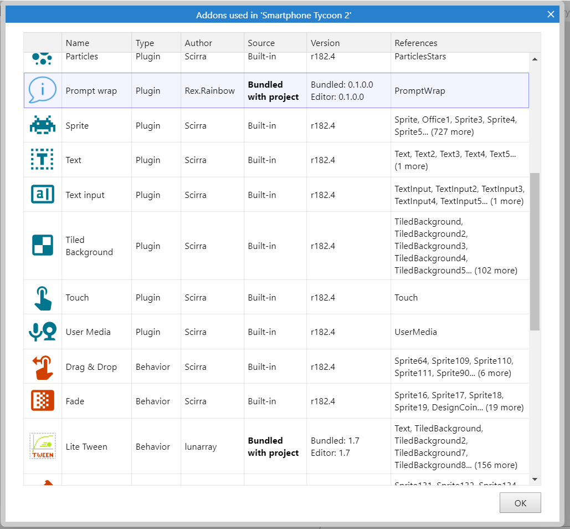Sort by the Author column header
Screen dimensions: 570x529
click(x=212, y=43)
